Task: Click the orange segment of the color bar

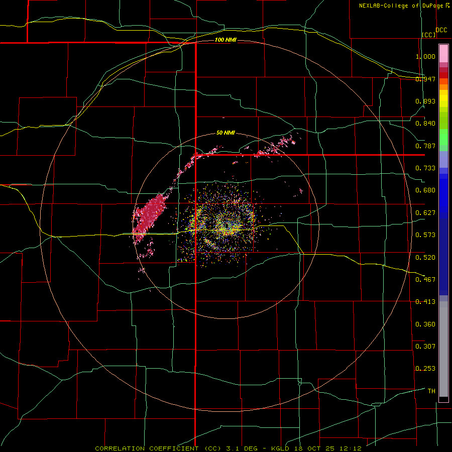Action: [x=443, y=87]
